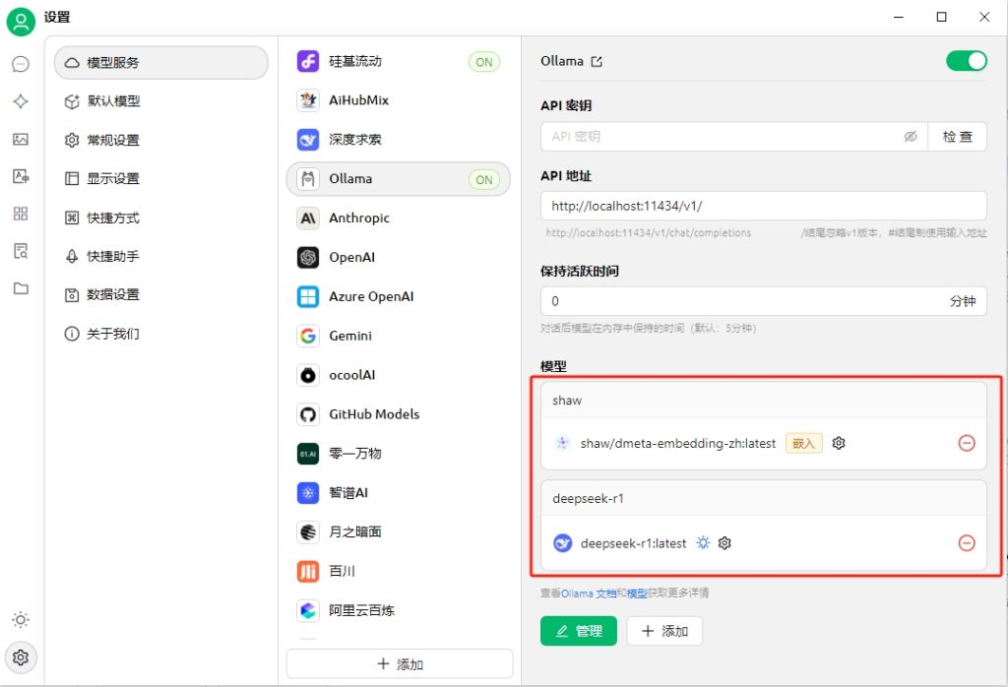
Task: Switch theme with the sun icon
Action: point(21,620)
